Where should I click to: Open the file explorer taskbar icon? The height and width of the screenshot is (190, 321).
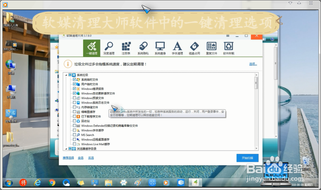(108, 183)
